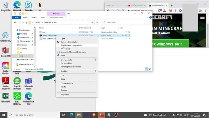Open the Adobe Reader desktop icon
The width and height of the screenshot is (209, 118).
click(x=6, y=83)
